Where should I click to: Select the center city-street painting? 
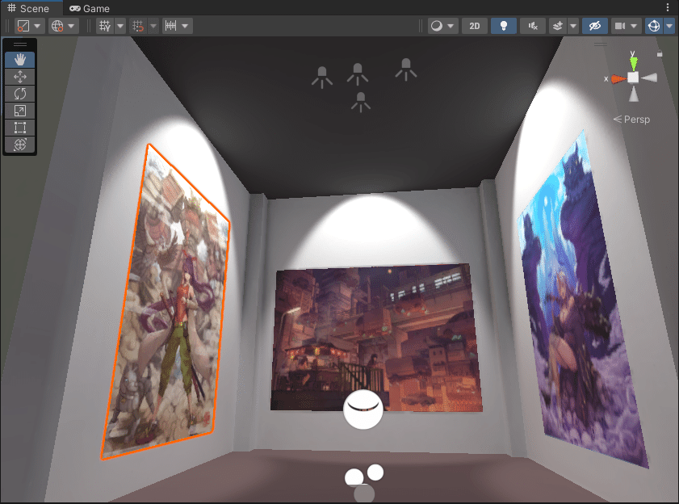point(376,338)
